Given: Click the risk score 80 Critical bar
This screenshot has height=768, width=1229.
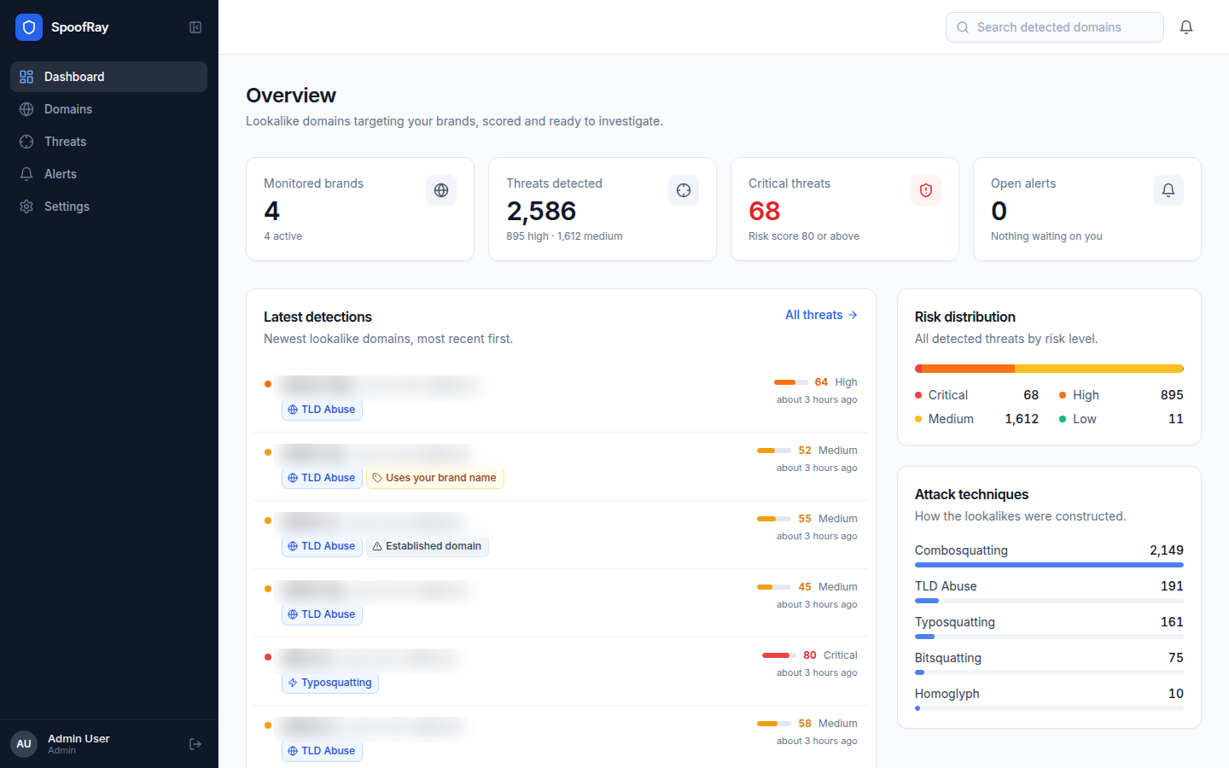Looking at the screenshot, I should 779,655.
